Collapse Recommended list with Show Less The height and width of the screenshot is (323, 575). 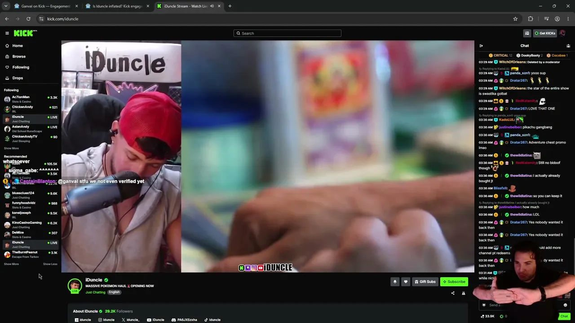point(50,264)
